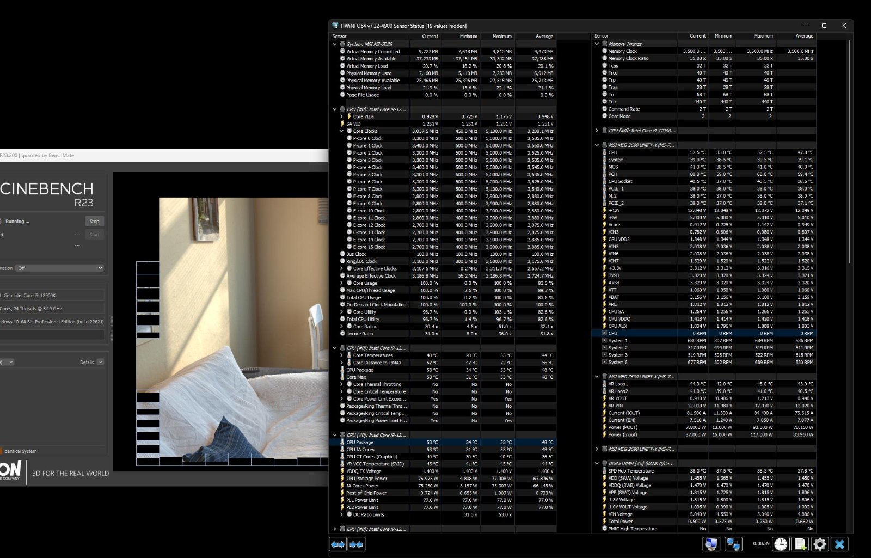Viewport: 871px width, 558px height.
Task: Select the Virtual Memory Committed row
Action: pos(443,52)
